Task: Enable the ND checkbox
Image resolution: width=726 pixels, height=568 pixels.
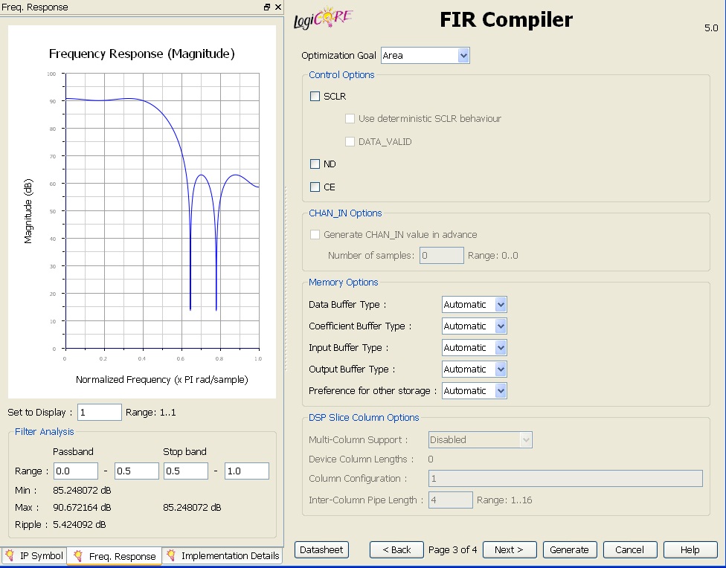Action: tap(315, 164)
